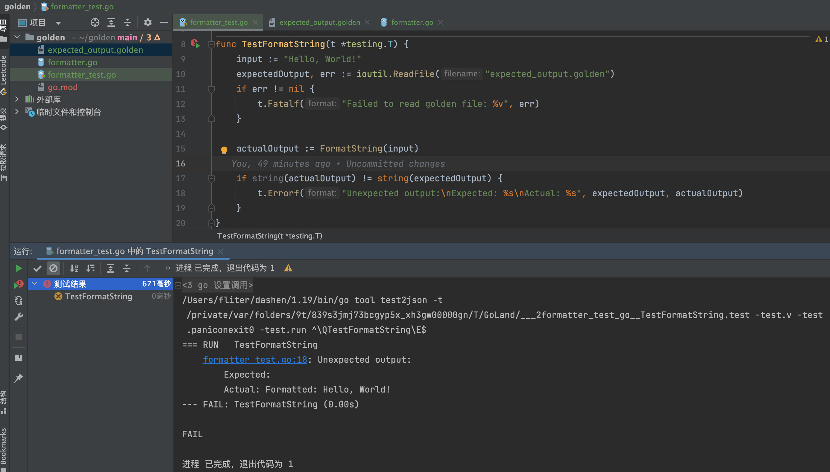Toggle Show Passed tests checkmark
The width and height of the screenshot is (830, 472).
coord(37,268)
